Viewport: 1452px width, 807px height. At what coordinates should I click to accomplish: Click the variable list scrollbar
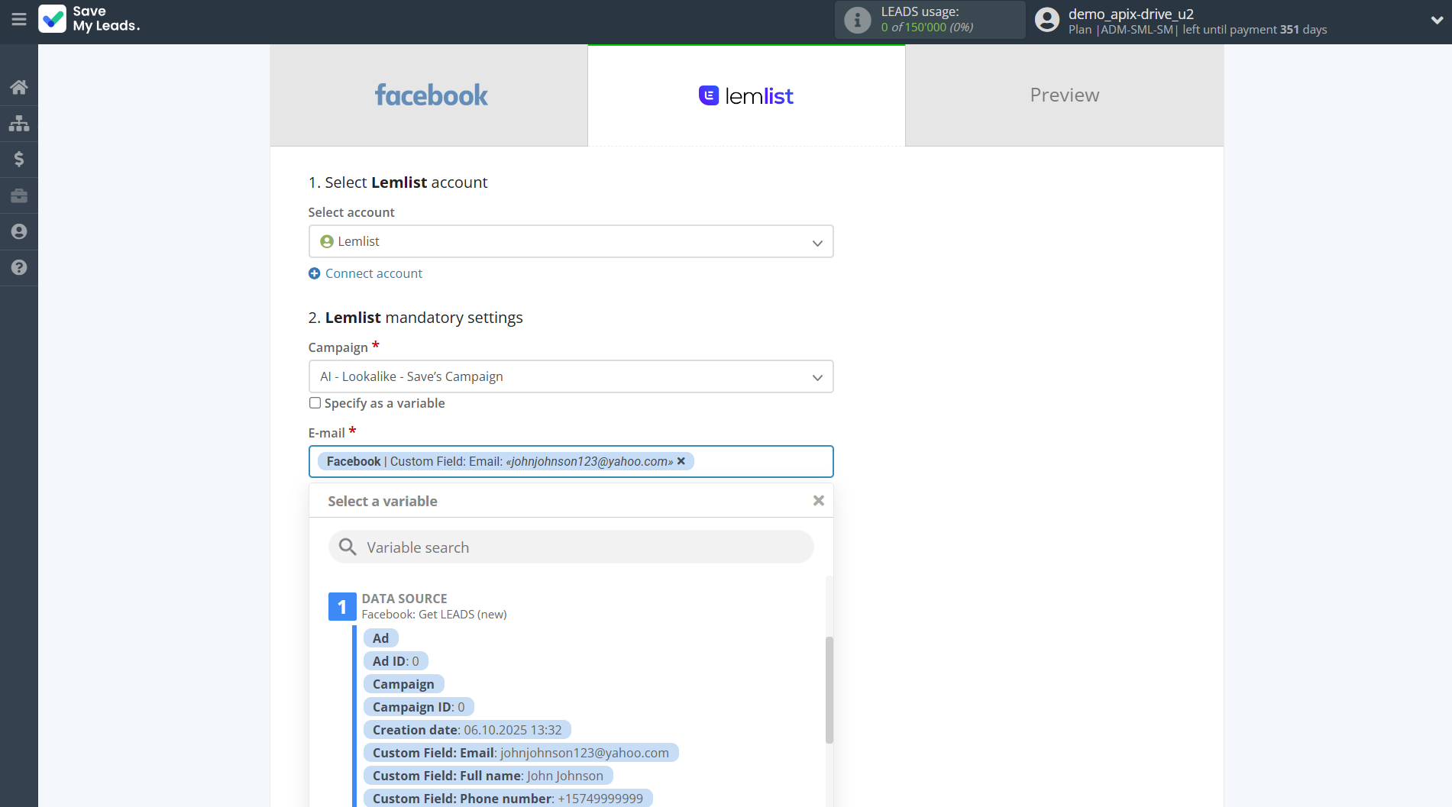[829, 689]
